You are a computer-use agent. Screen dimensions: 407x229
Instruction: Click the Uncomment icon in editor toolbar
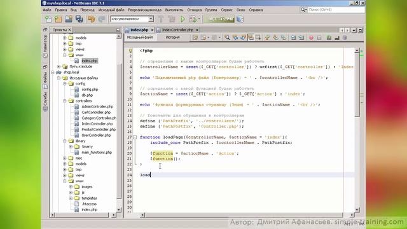[x=337, y=38]
